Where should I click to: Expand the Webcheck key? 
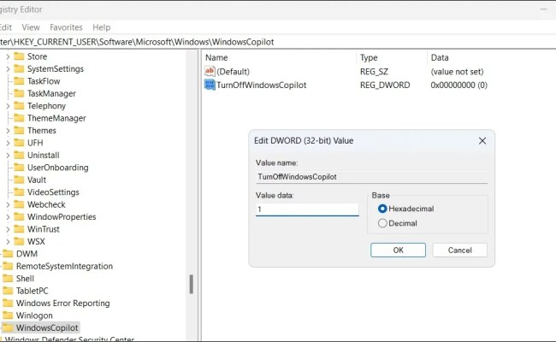[x=8, y=204]
